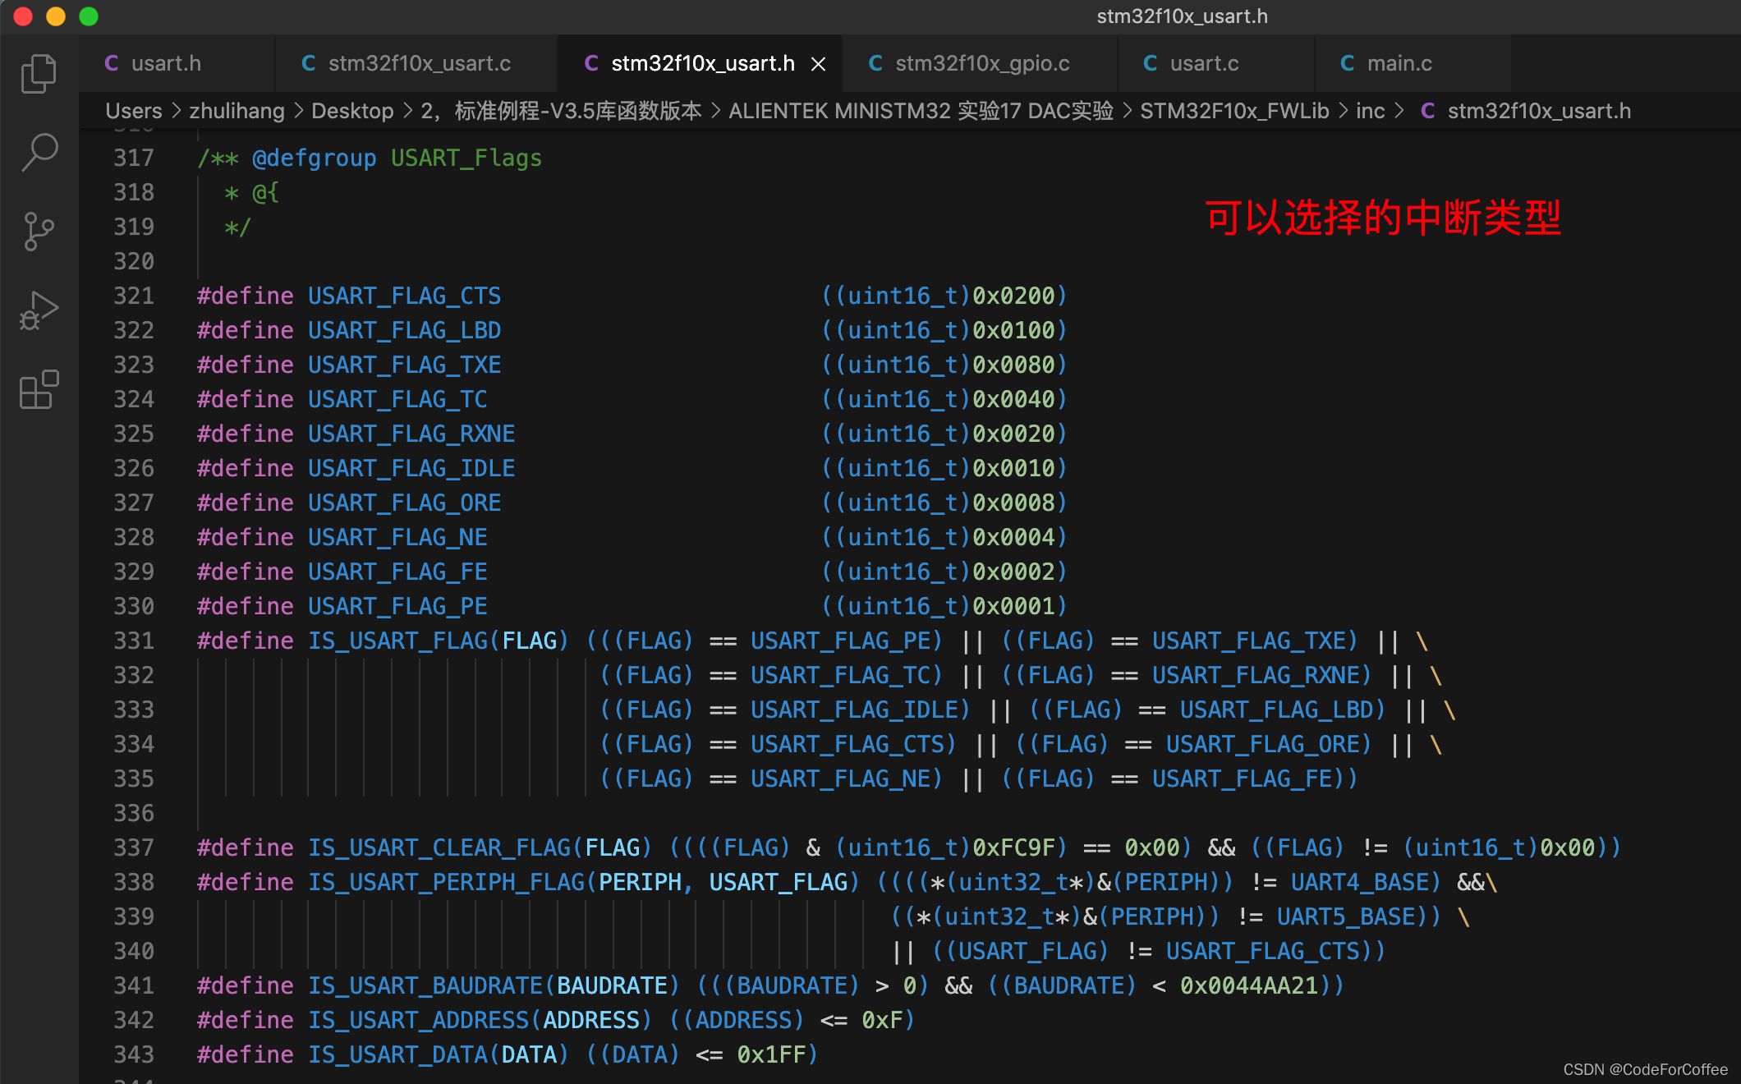Screen dimensions: 1741x1084
Task: Expand the inc folder breadcrumb
Action: click(x=1369, y=111)
